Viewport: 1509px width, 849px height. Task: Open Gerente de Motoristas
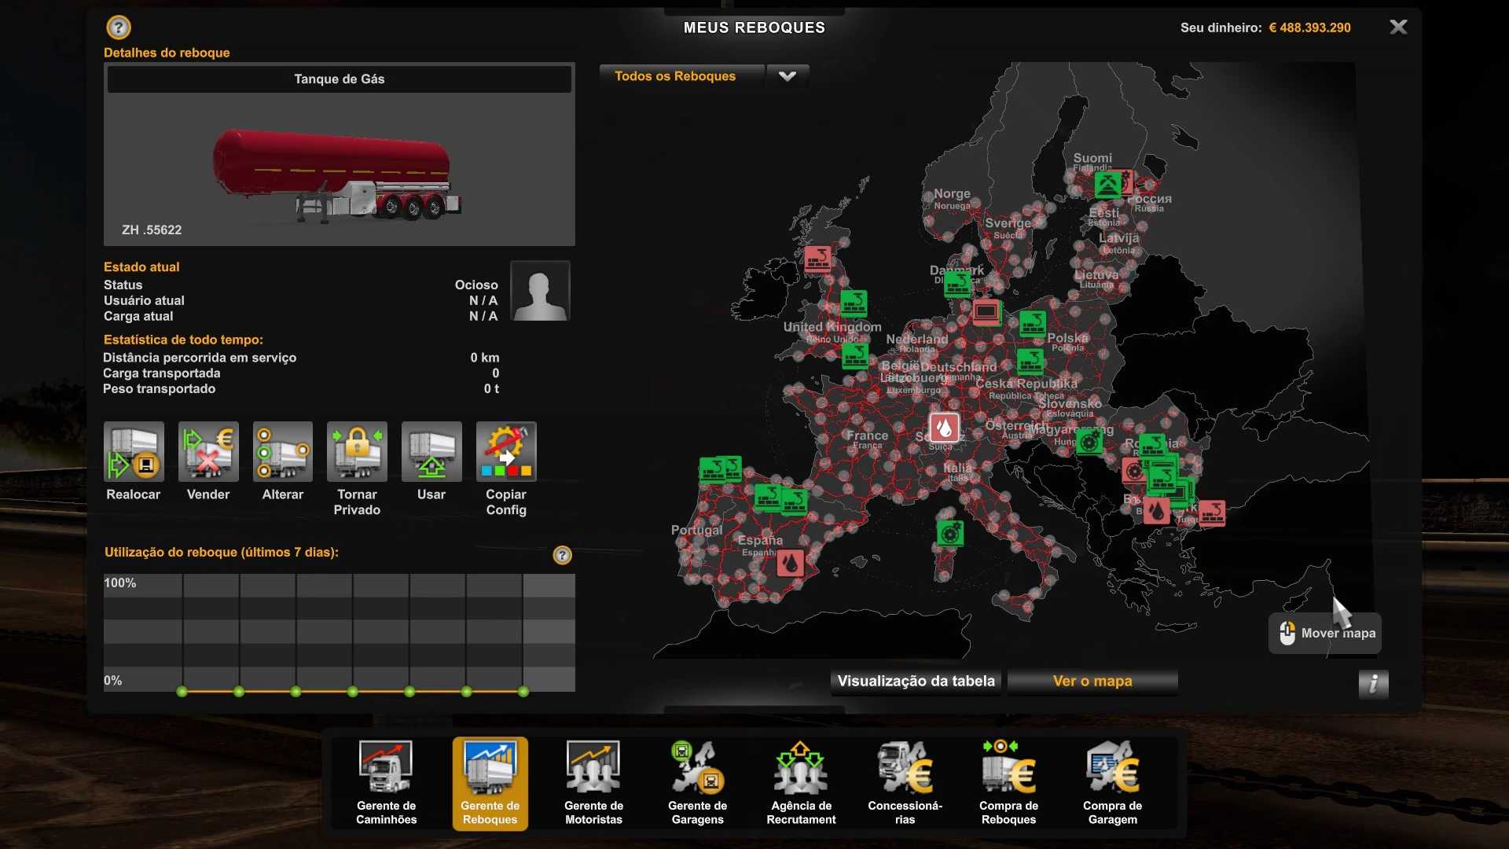click(593, 783)
